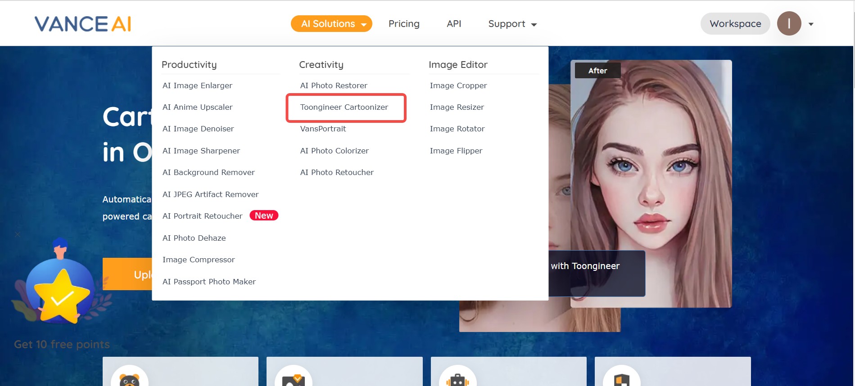Select AI Photo Restorer
The height and width of the screenshot is (386, 855).
click(x=334, y=85)
